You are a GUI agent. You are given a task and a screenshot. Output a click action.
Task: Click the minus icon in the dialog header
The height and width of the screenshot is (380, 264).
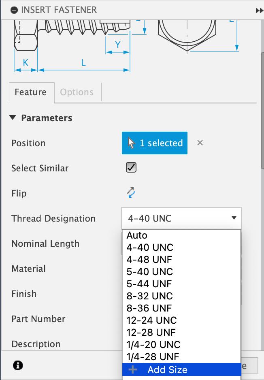click(x=14, y=9)
